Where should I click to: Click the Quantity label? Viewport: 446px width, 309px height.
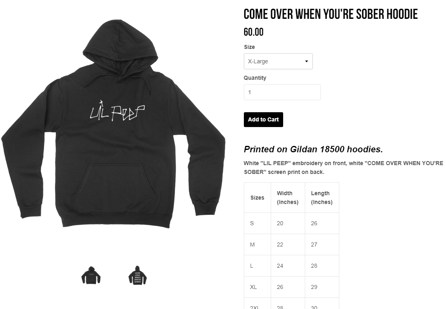click(x=255, y=78)
